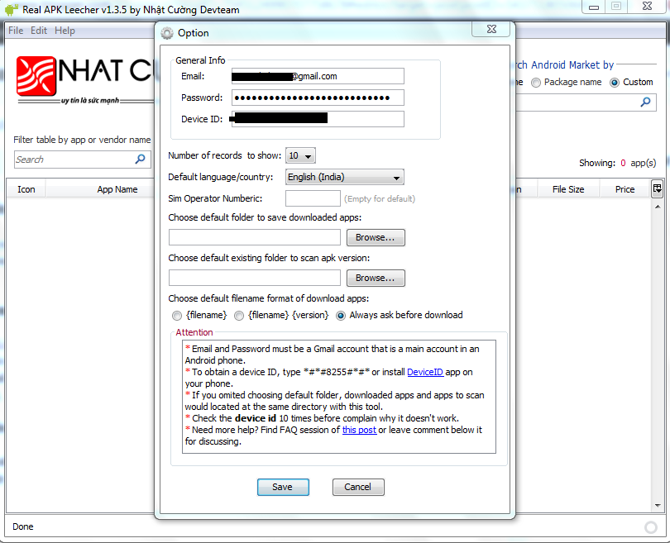Click the table scrollbar down arrow
This screenshot has height=543, width=670.
pos(658,506)
